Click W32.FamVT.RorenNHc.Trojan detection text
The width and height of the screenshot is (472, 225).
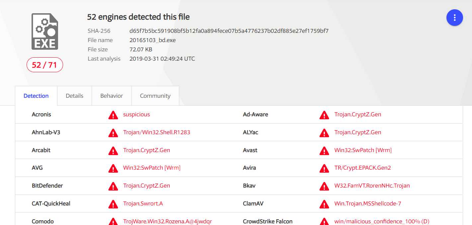(x=372, y=186)
